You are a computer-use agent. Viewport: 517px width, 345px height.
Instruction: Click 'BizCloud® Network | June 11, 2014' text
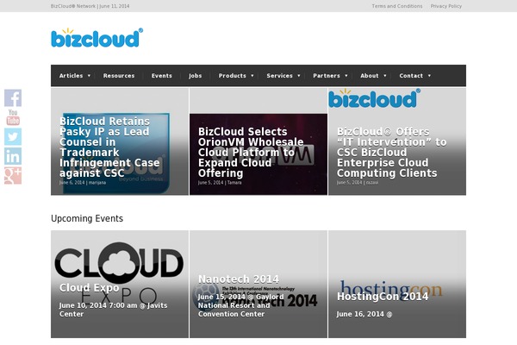[x=90, y=6]
